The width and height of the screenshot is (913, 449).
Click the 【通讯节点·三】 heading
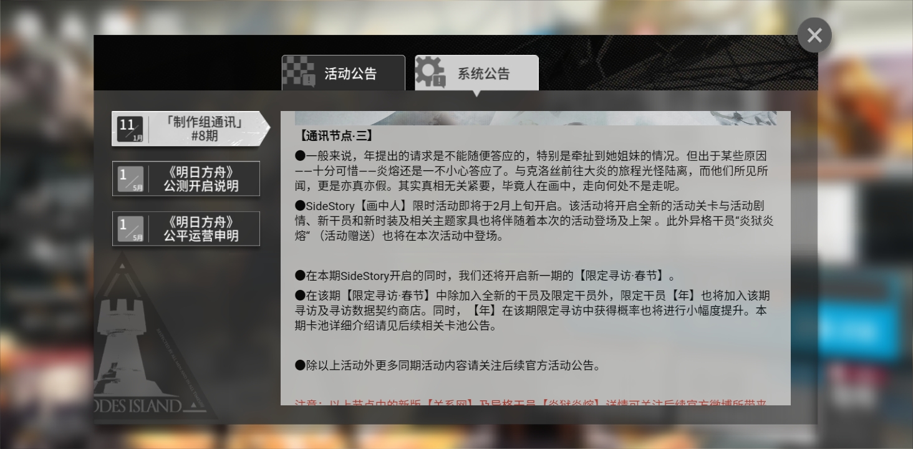pyautogui.click(x=336, y=136)
